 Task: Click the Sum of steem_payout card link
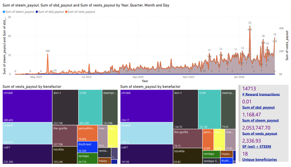261,121
